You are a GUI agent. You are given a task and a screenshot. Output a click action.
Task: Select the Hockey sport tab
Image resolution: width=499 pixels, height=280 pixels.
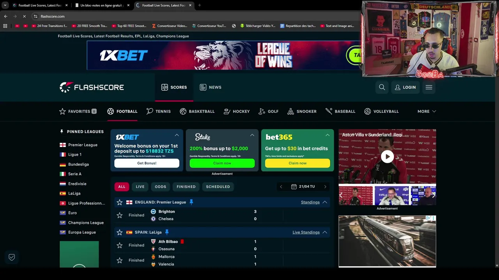237,111
